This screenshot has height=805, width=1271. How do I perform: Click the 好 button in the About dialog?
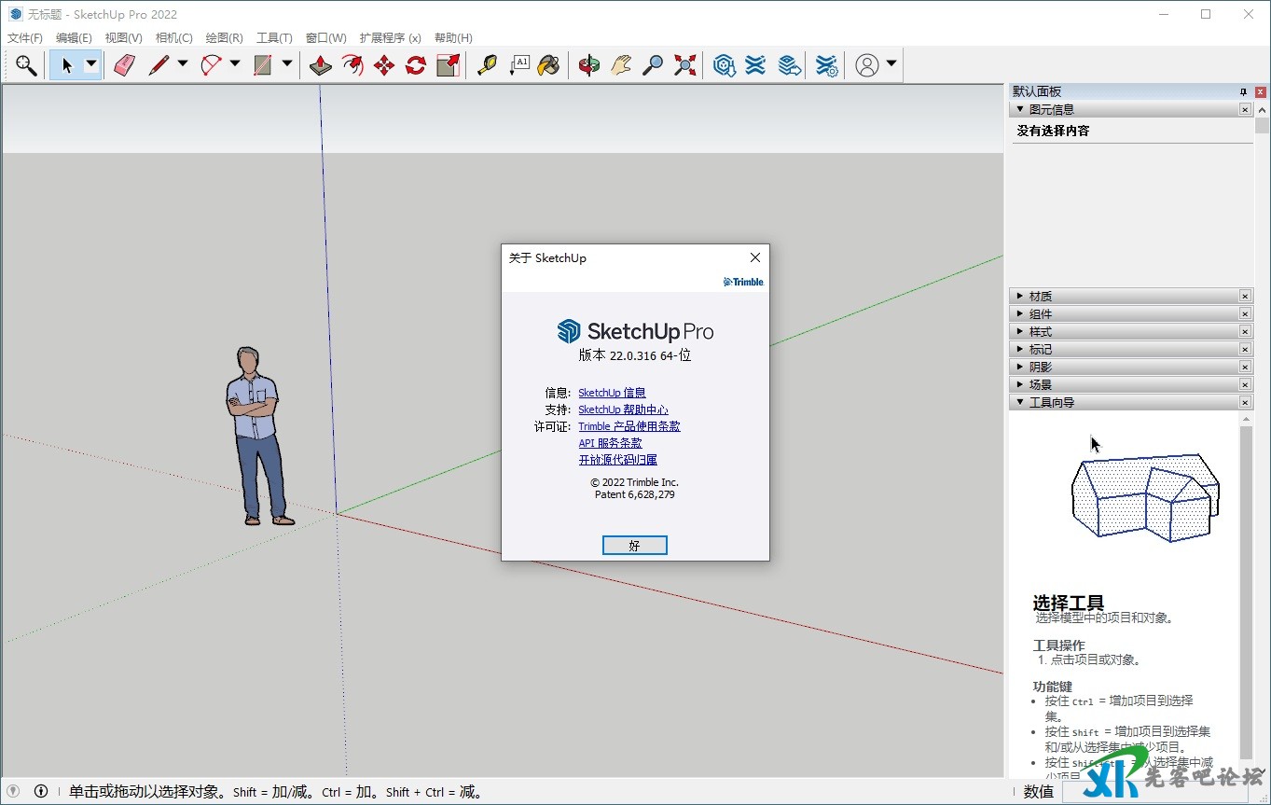tap(634, 546)
